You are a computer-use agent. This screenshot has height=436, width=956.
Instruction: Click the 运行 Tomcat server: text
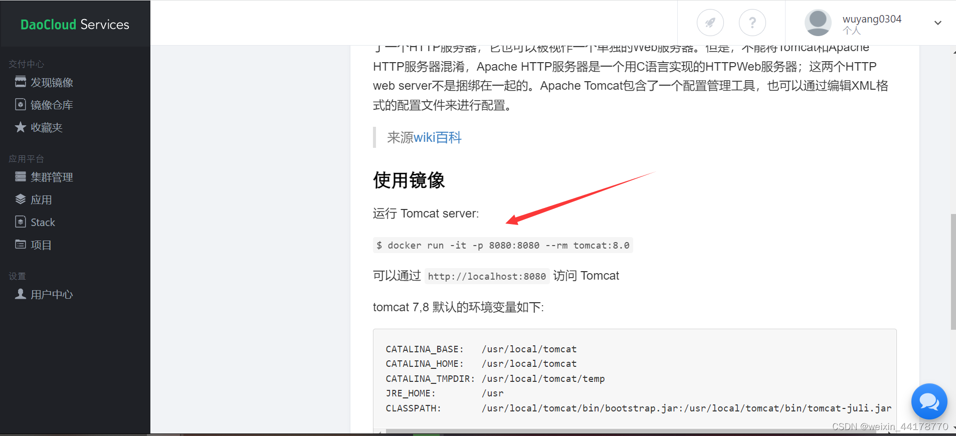[x=426, y=213]
